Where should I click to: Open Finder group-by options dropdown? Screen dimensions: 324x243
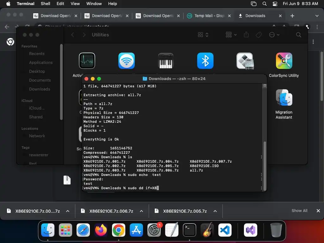point(231,35)
